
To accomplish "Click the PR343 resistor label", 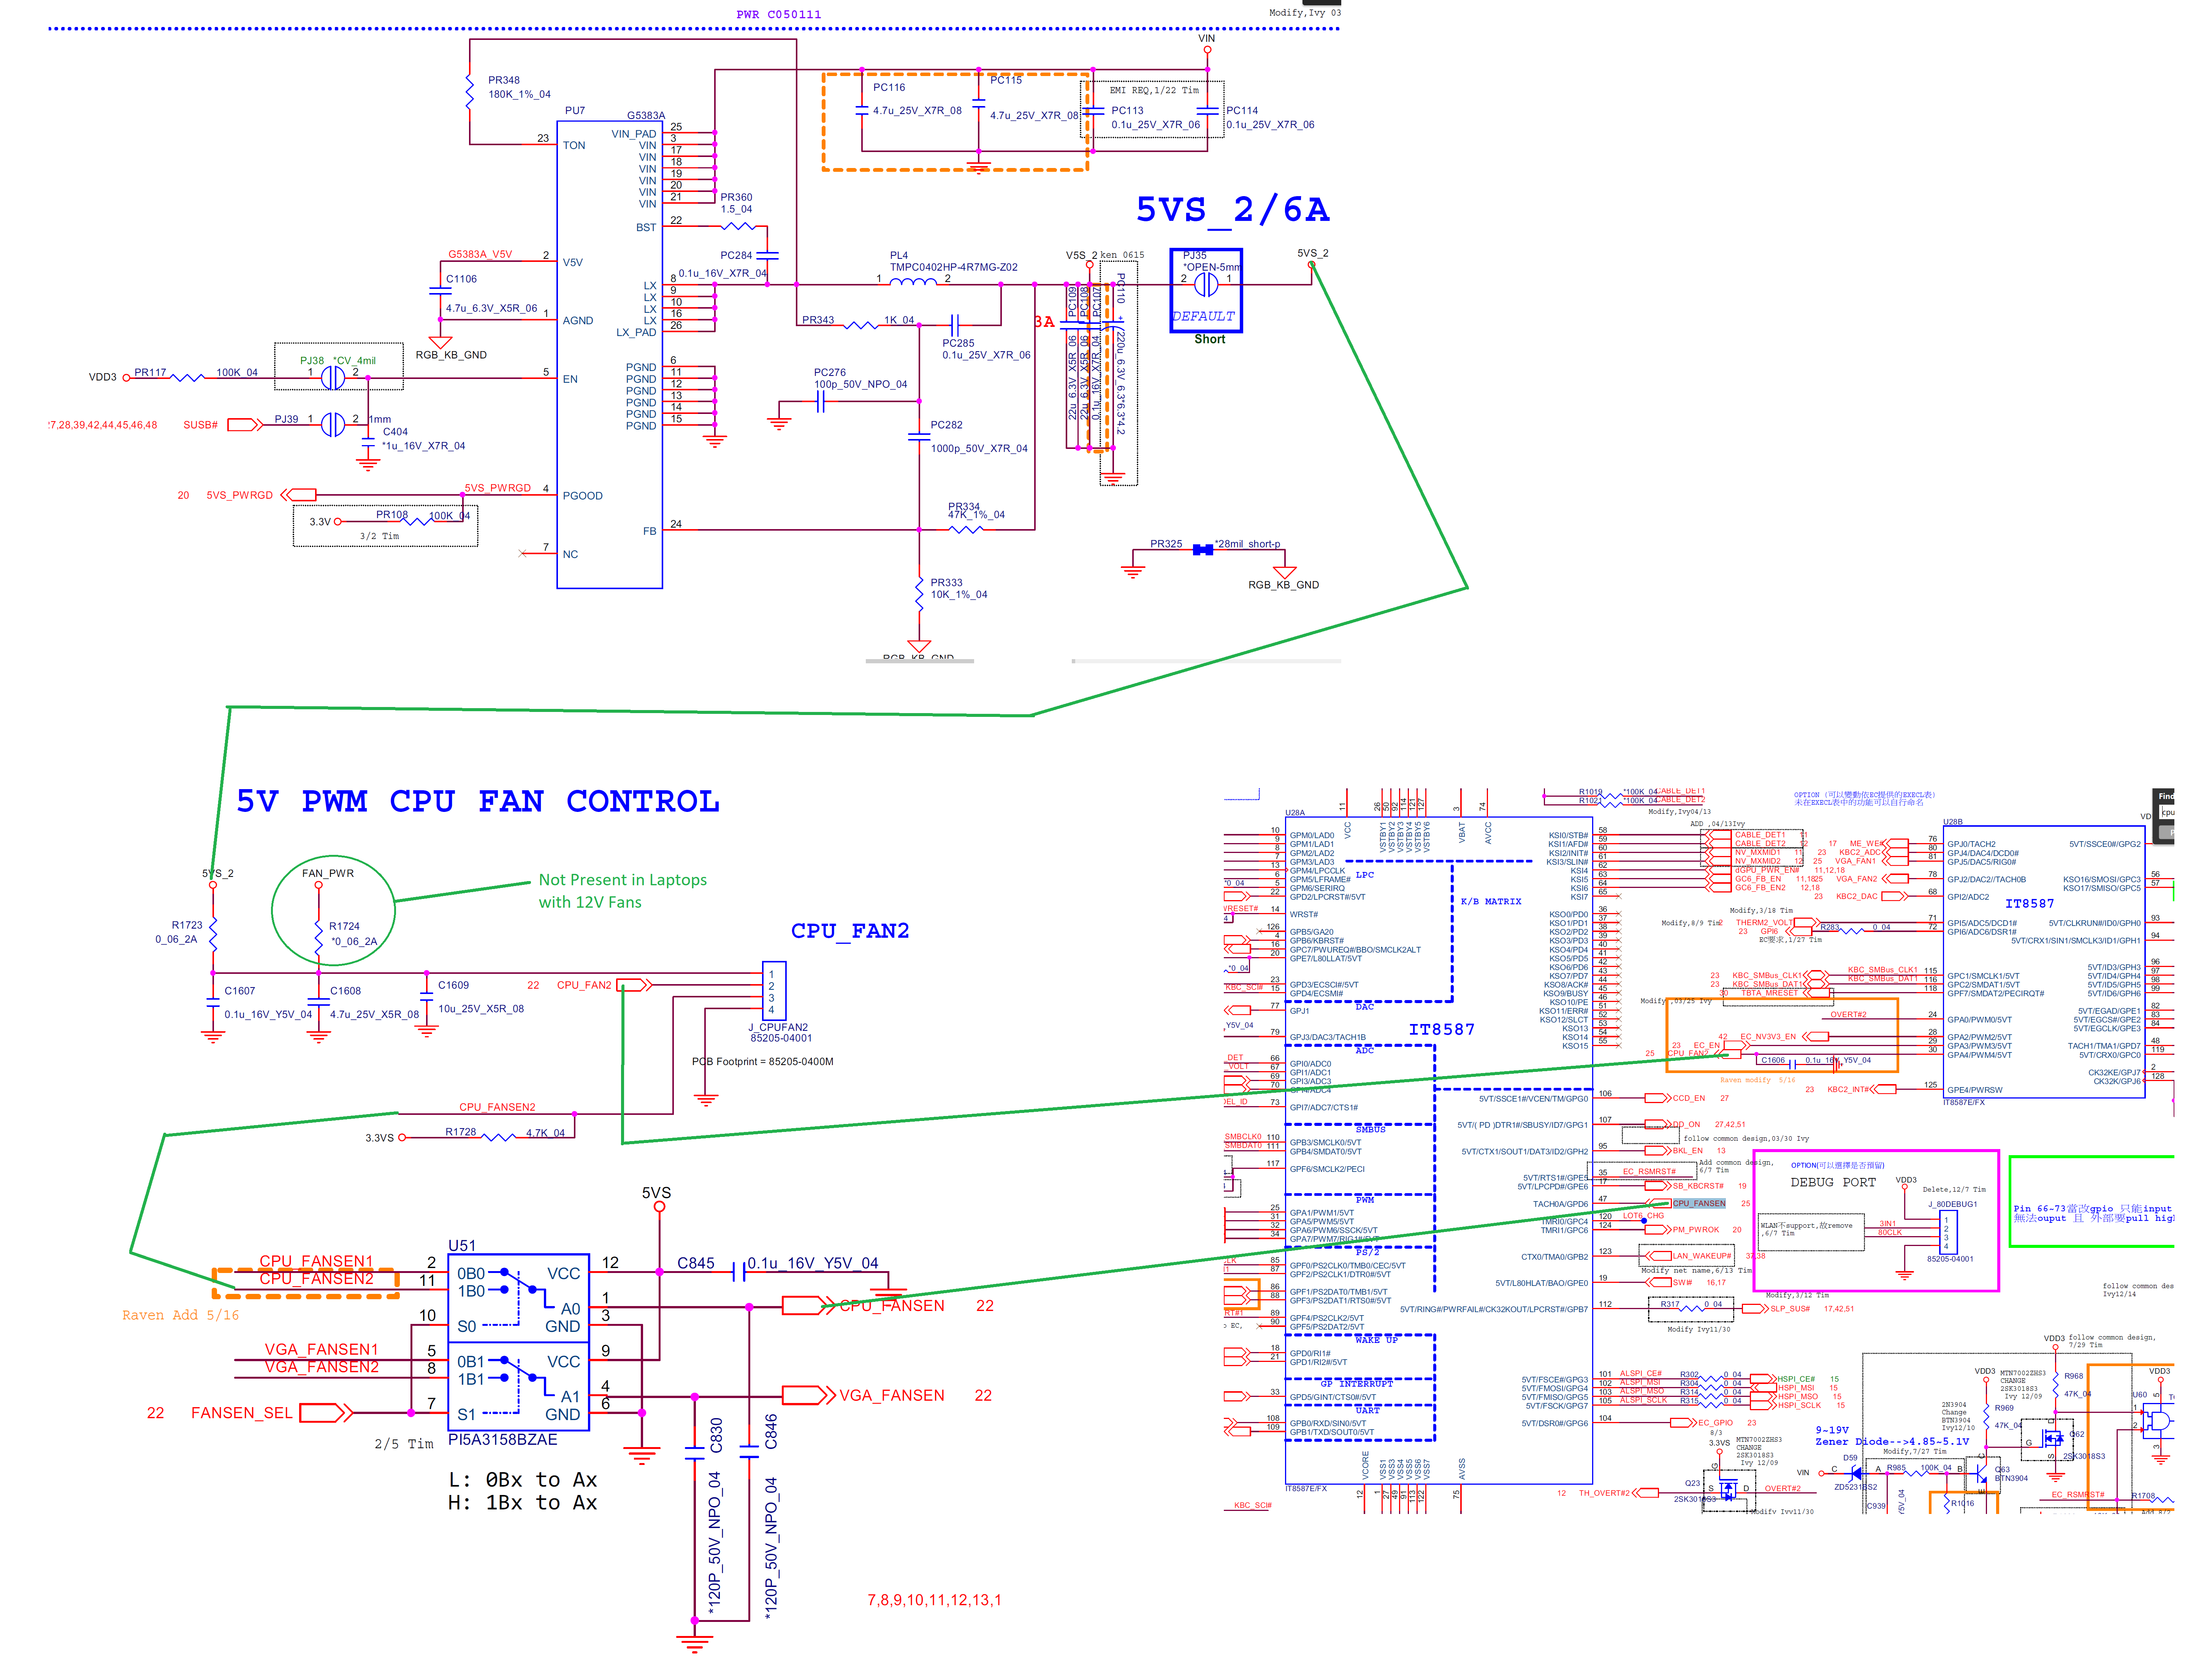I will pos(818,320).
